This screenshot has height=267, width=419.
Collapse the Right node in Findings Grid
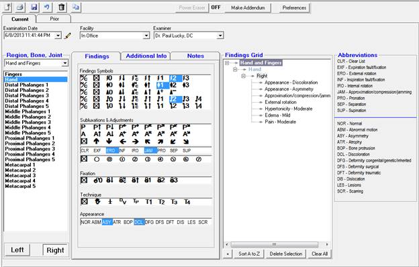click(243, 76)
